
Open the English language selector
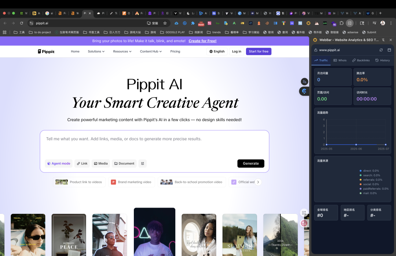(x=217, y=51)
